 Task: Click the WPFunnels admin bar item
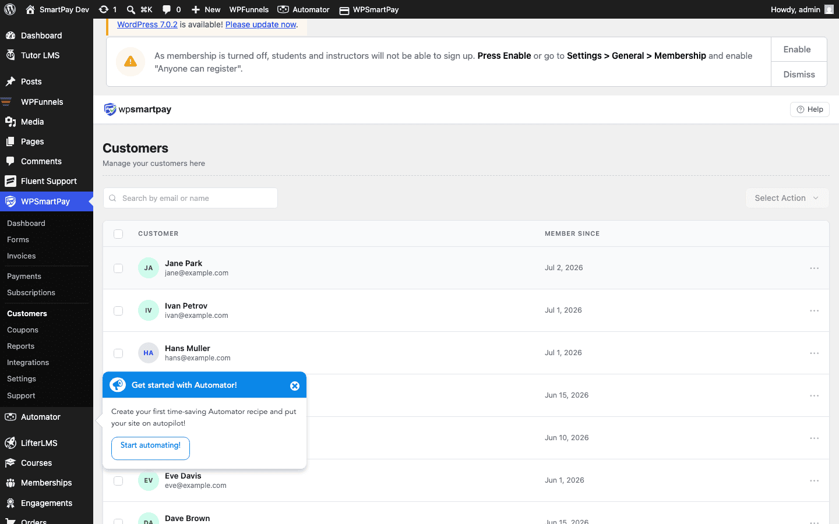[x=249, y=9]
